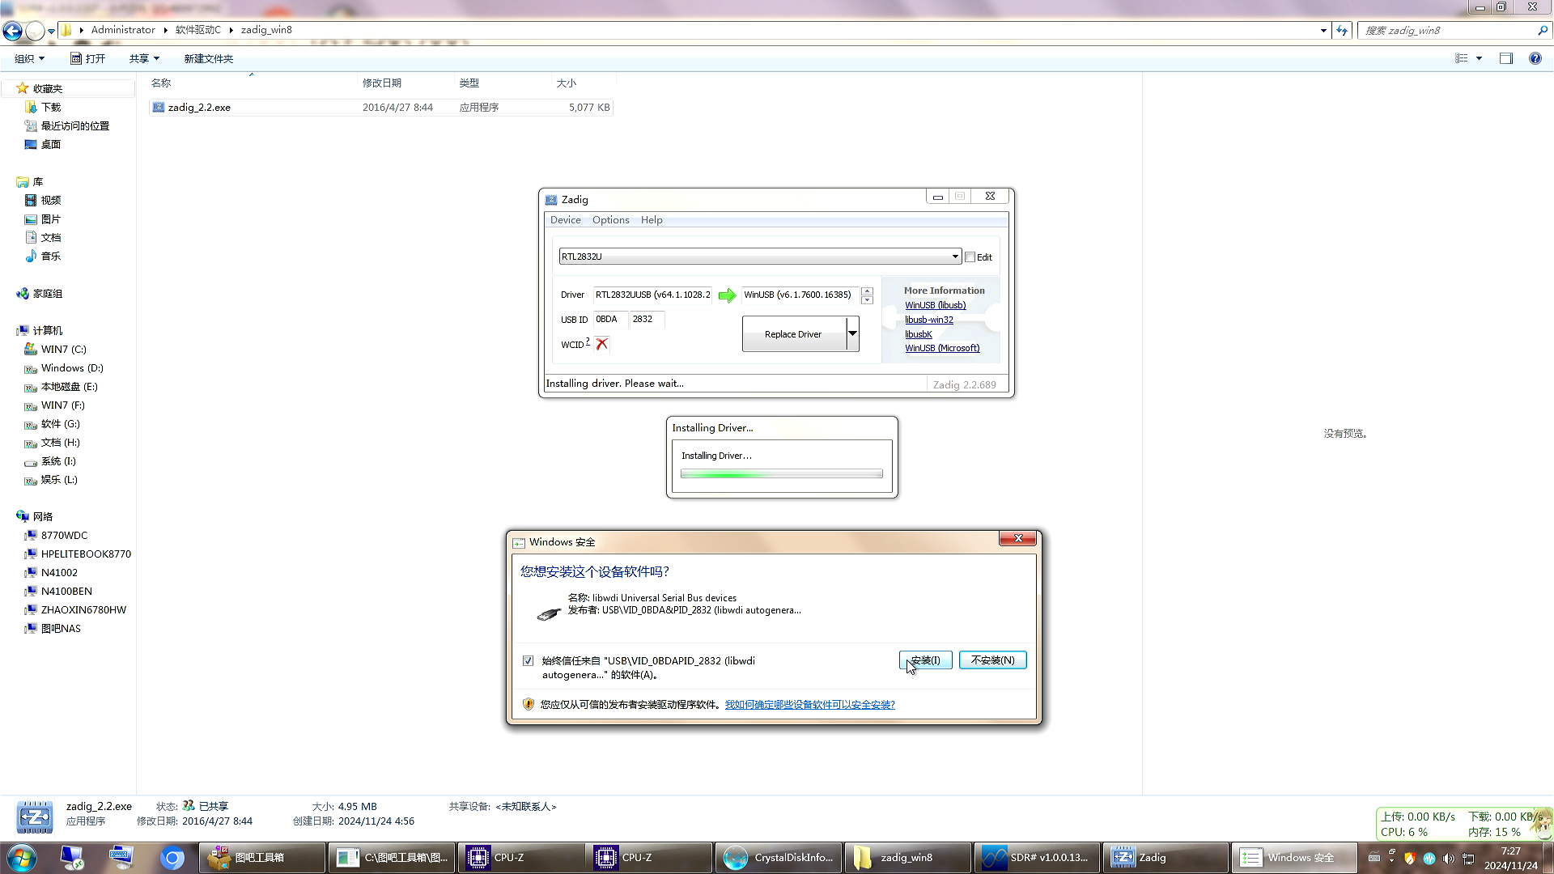Image resolution: width=1554 pixels, height=874 pixels.
Task: Click the red X WCID icon
Action: [x=601, y=344]
